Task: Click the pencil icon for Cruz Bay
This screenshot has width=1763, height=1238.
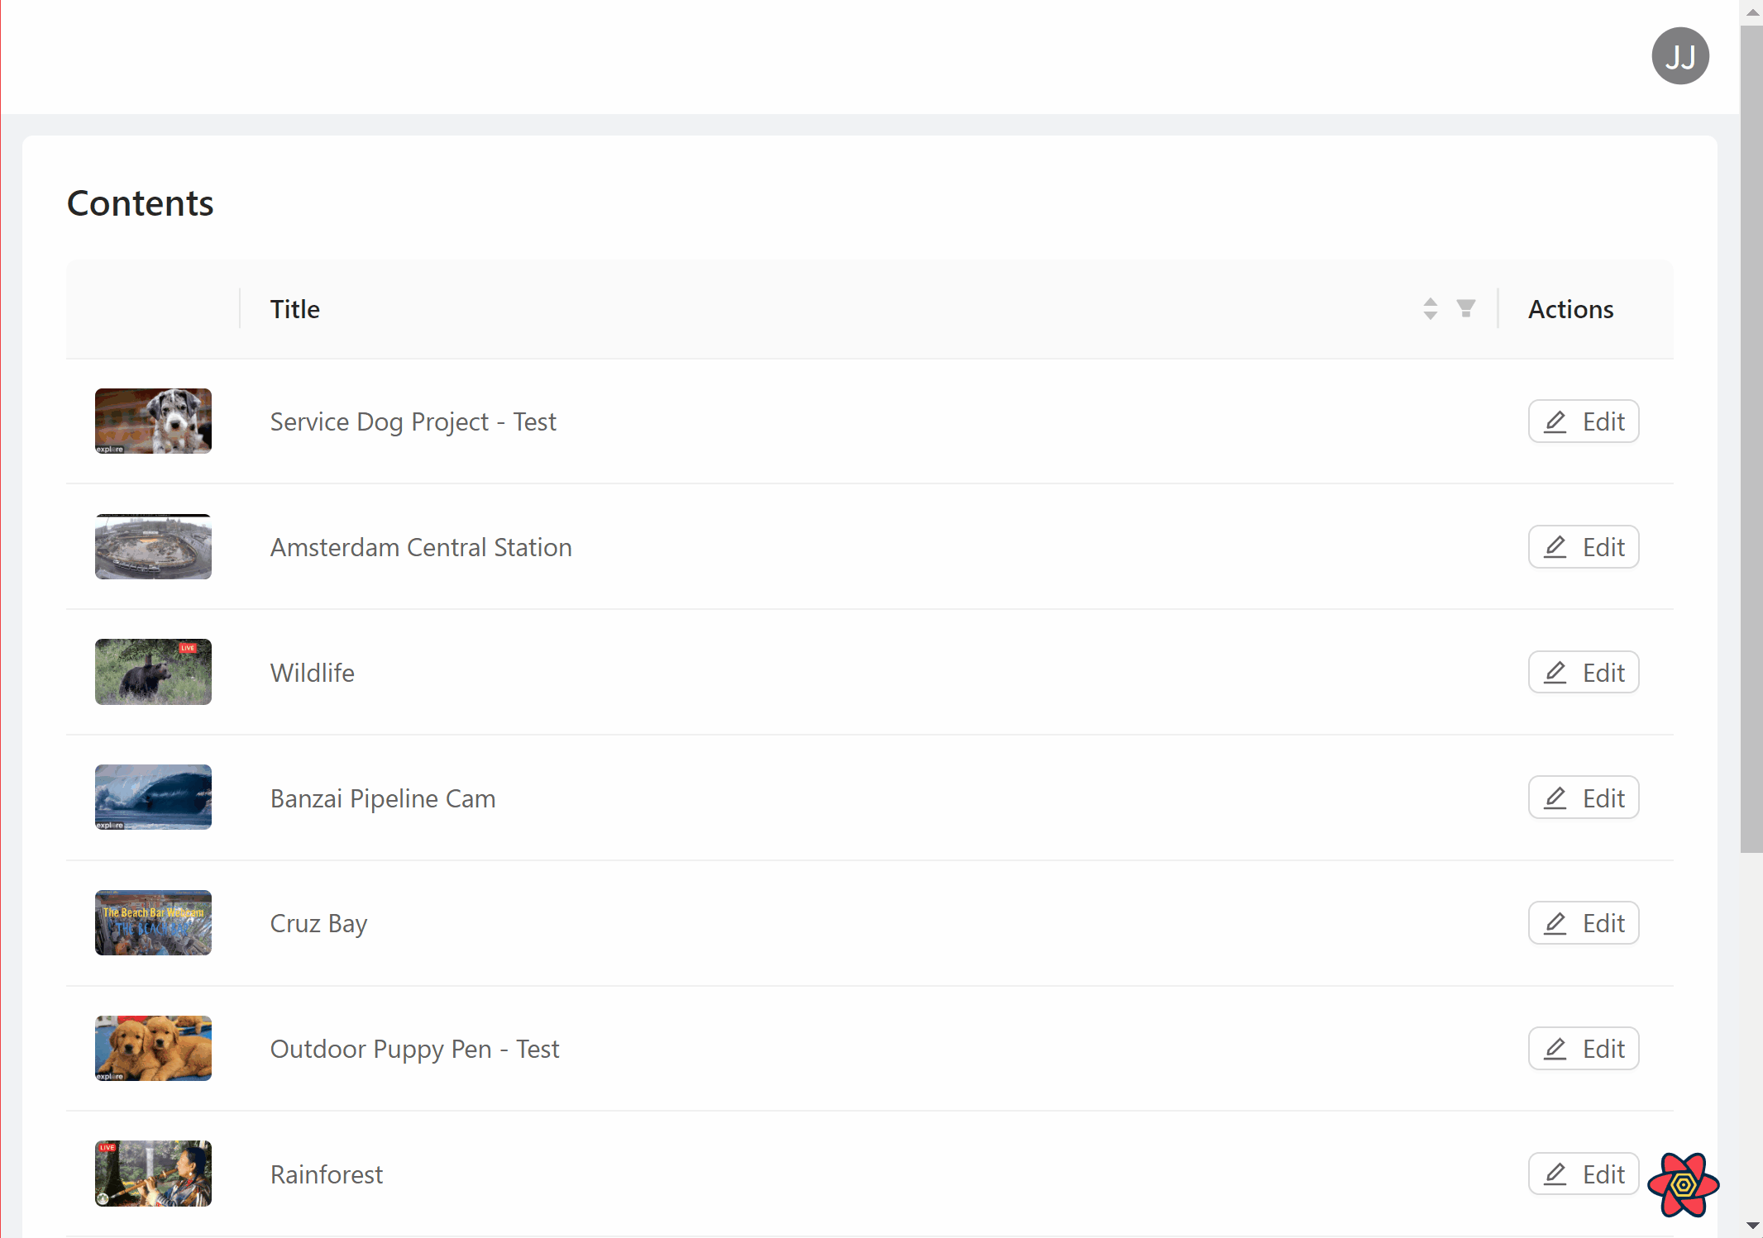Action: (1555, 923)
